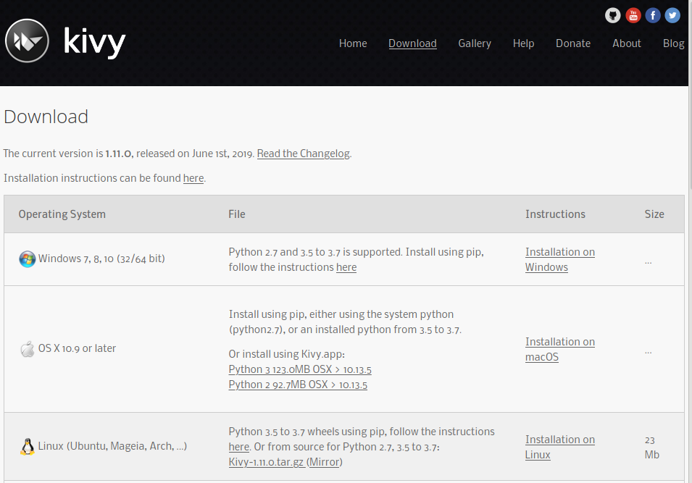Click the Windows logo icon
Viewport: 692px width, 483px height.
(28, 259)
